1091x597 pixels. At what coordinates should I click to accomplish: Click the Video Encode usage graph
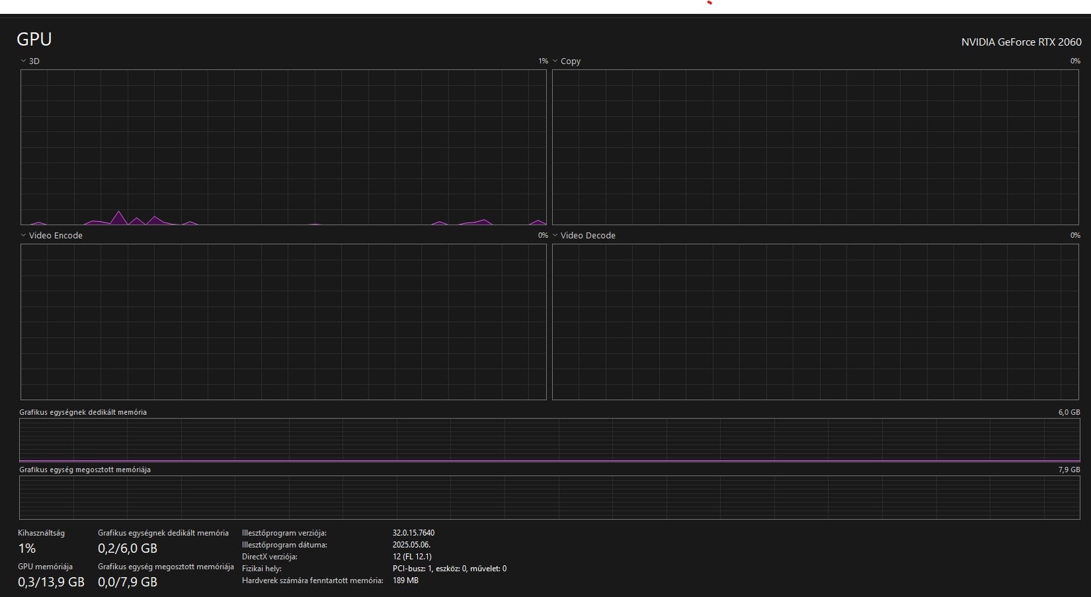[284, 322]
